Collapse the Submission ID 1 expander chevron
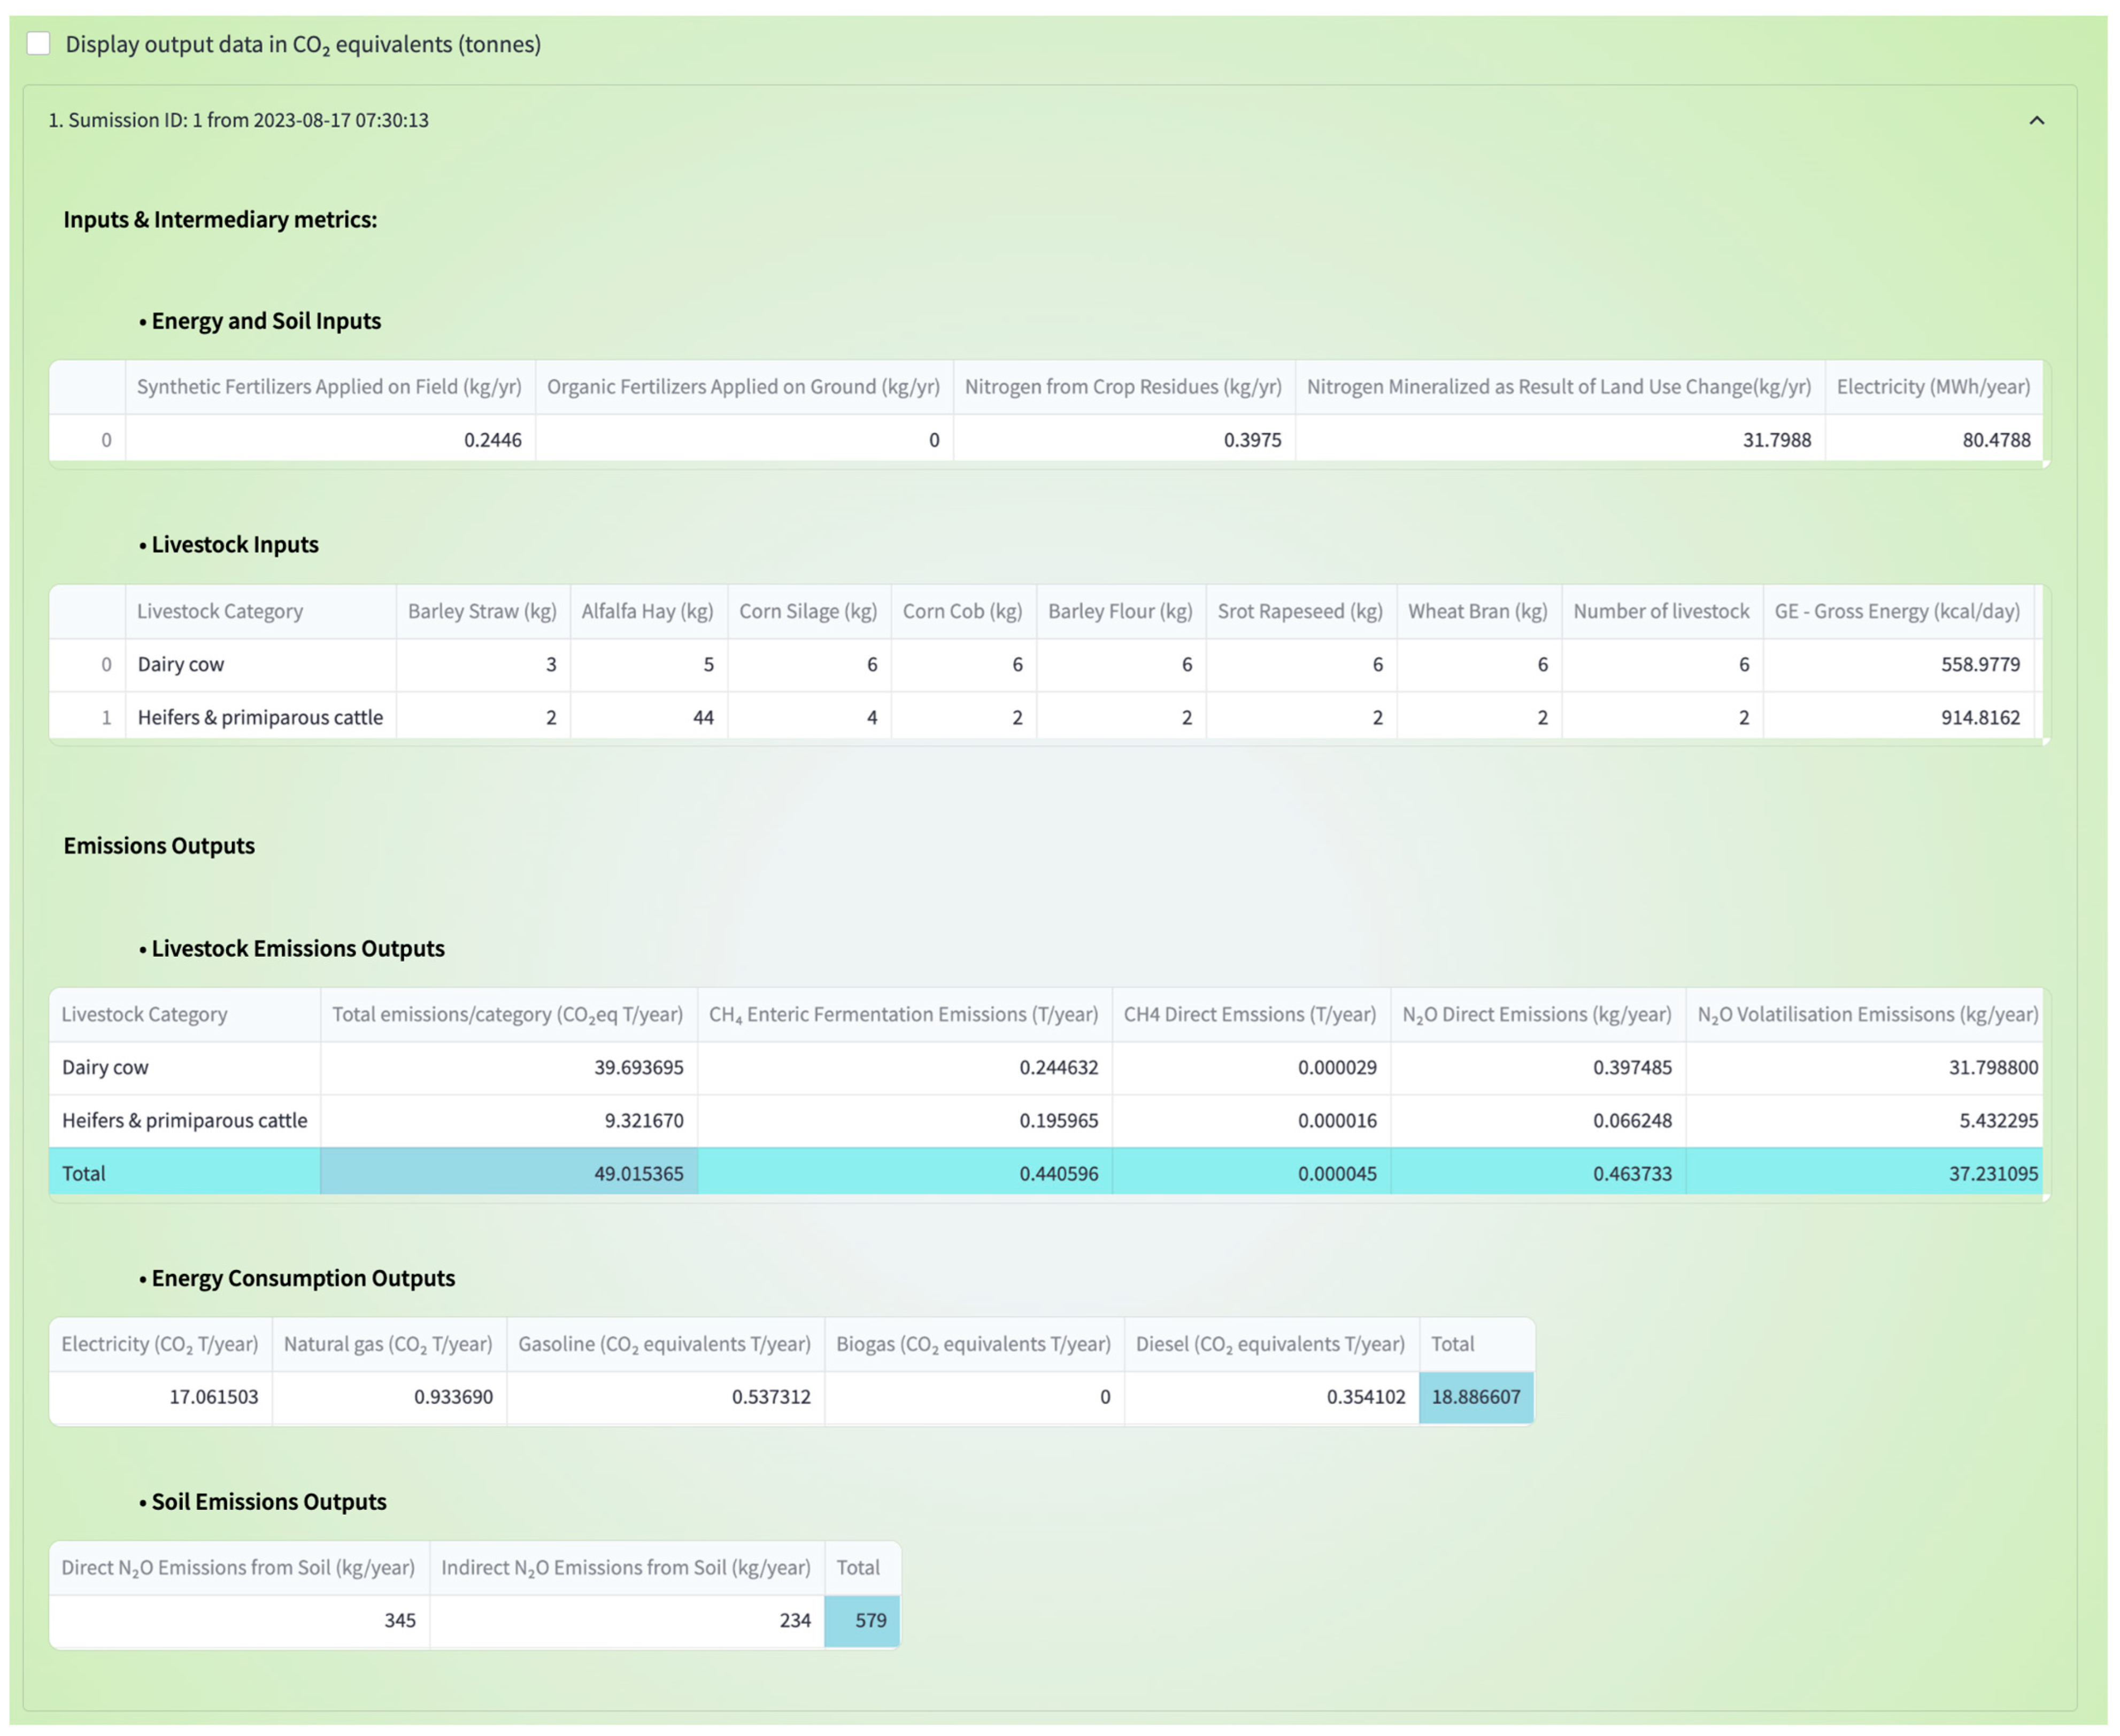The width and height of the screenshot is (2120, 1736). 2036,121
